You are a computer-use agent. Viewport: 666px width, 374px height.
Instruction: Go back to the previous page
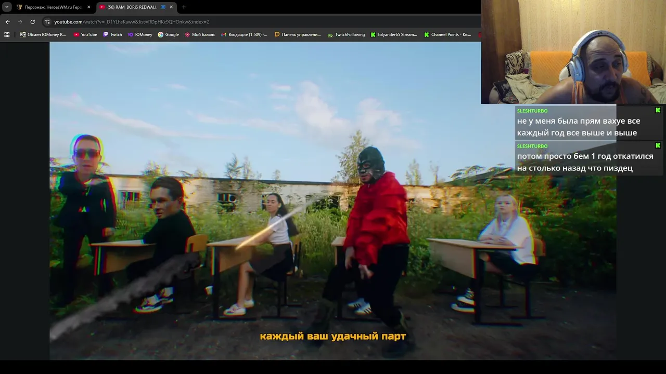7,22
